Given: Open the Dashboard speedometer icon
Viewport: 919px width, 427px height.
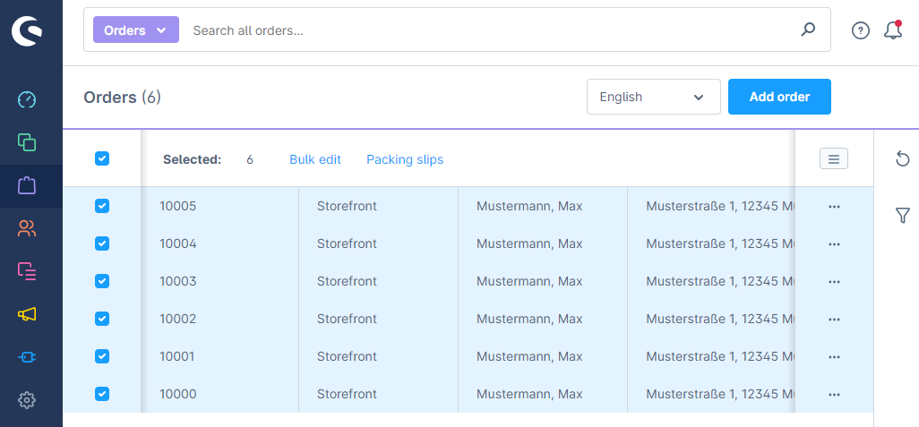Looking at the screenshot, I should tap(27, 99).
